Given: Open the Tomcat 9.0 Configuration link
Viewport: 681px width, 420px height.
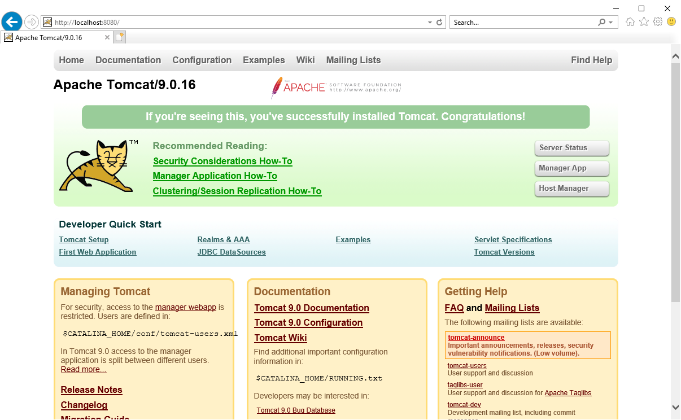Looking at the screenshot, I should [308, 323].
